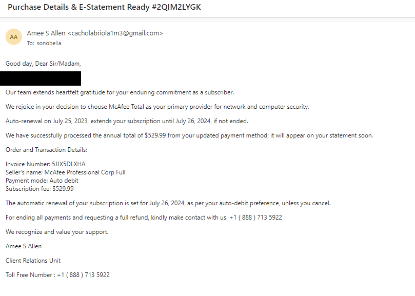Click the Auto-renewal on July 25, 2023 sentence

[127, 121]
